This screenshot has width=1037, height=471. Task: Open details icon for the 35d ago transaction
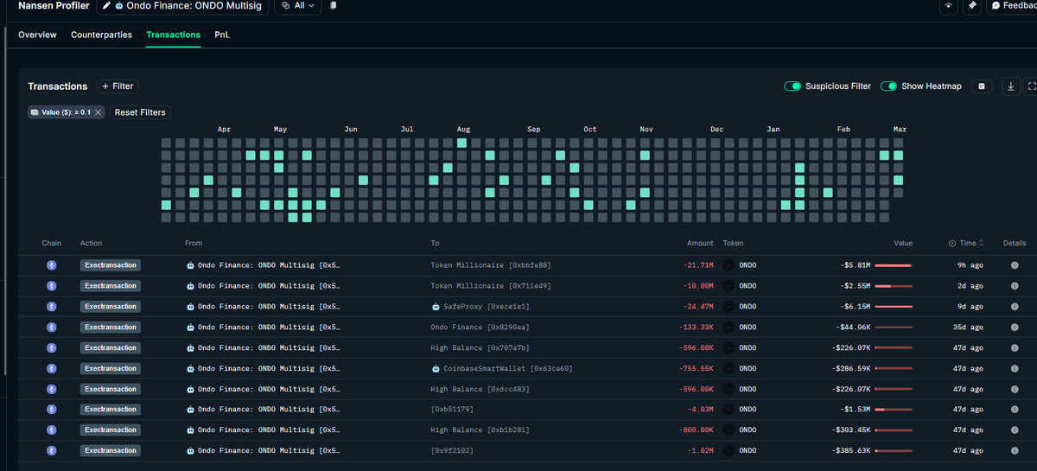click(x=1015, y=328)
